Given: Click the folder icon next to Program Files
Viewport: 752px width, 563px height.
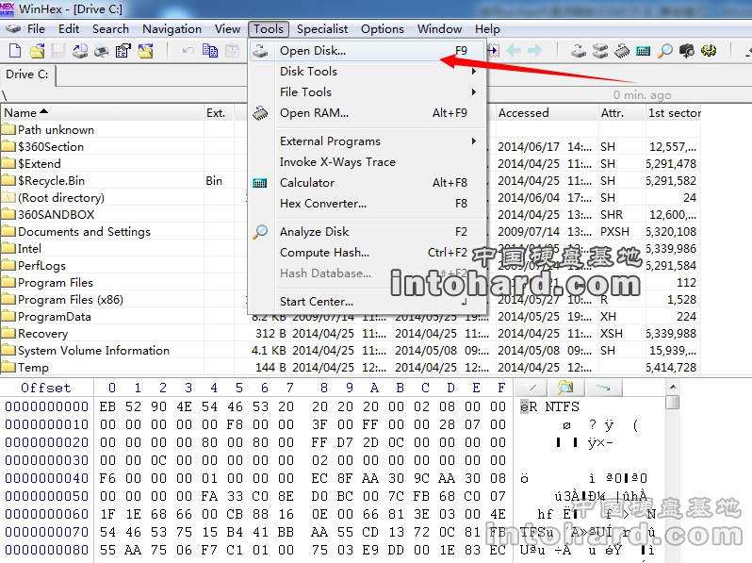Looking at the screenshot, I should 8,282.
